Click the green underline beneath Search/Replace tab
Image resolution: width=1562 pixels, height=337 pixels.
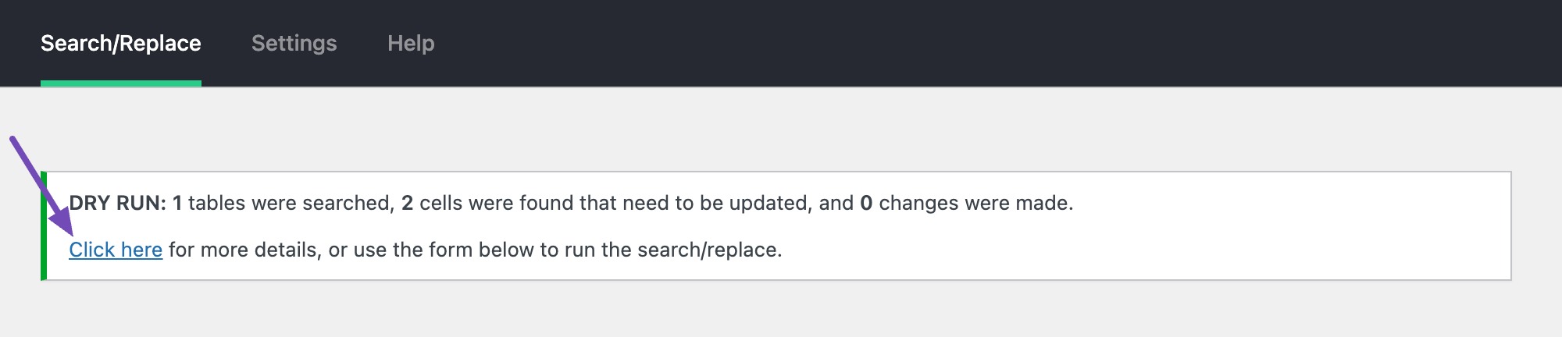click(x=120, y=83)
